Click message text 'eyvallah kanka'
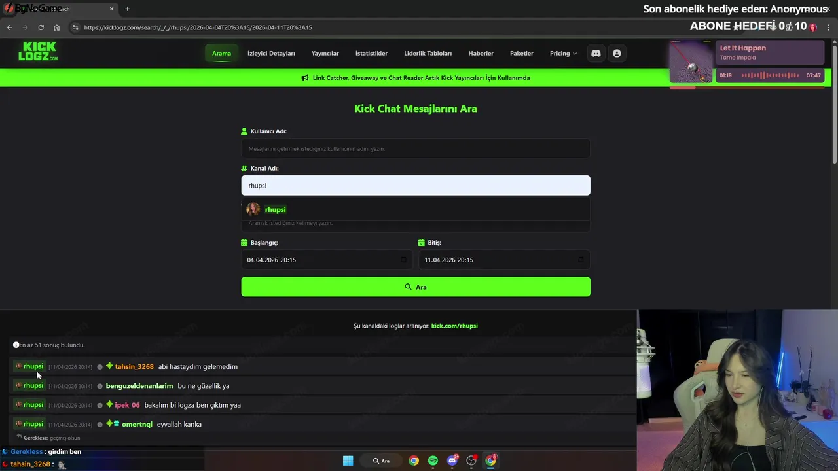Image resolution: width=838 pixels, height=471 pixels. 179,424
